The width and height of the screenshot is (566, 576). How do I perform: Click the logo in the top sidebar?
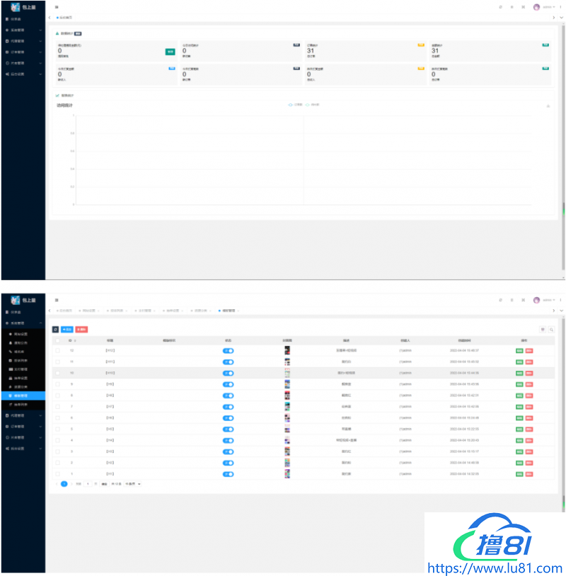[16, 6]
